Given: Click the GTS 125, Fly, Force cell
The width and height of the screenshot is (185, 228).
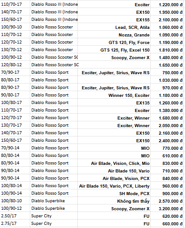Looking at the screenshot, I should [114, 42].
